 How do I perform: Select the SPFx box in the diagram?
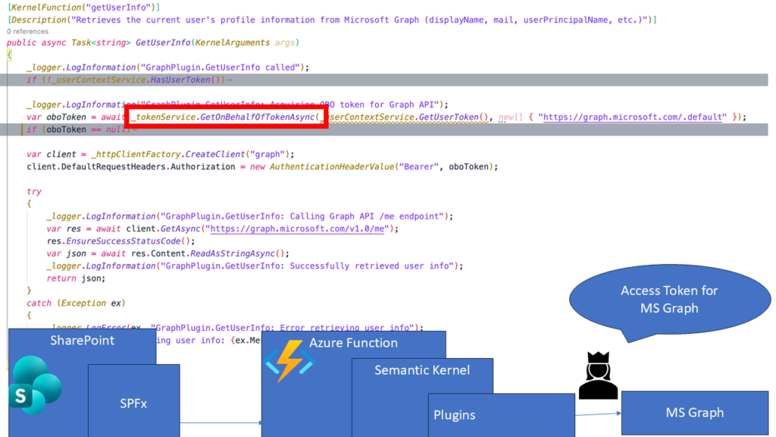coord(133,401)
